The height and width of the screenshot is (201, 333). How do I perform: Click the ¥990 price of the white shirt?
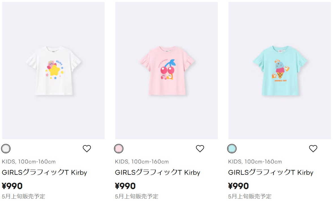coord(12,186)
